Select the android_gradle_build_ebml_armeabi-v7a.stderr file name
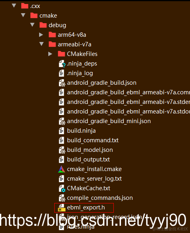The image size is (190, 233). pos(129,102)
